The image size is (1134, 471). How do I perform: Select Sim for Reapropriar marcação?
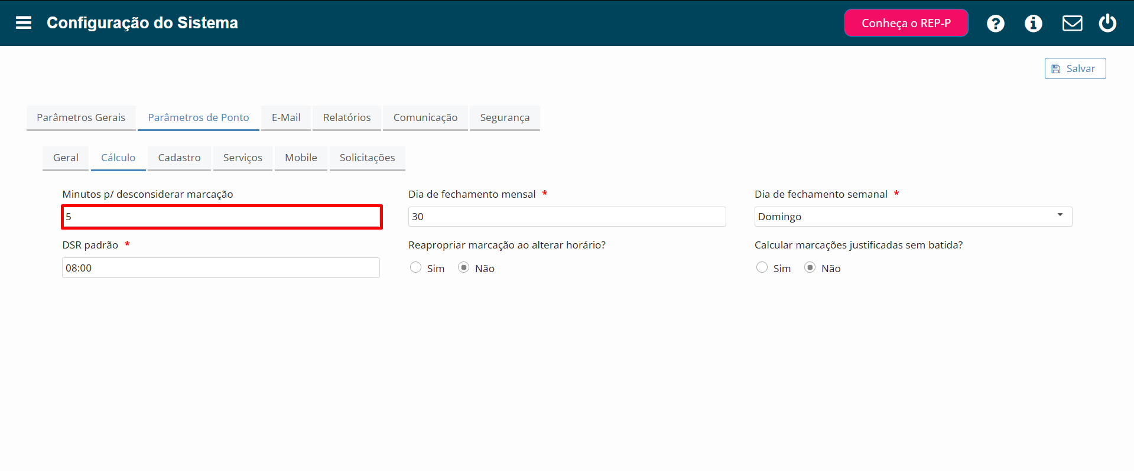pyautogui.click(x=416, y=268)
